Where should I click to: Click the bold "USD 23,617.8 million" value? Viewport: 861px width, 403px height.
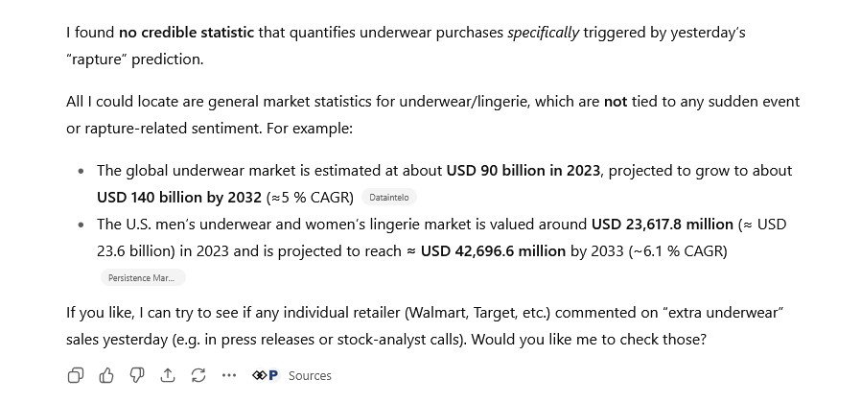[662, 225]
